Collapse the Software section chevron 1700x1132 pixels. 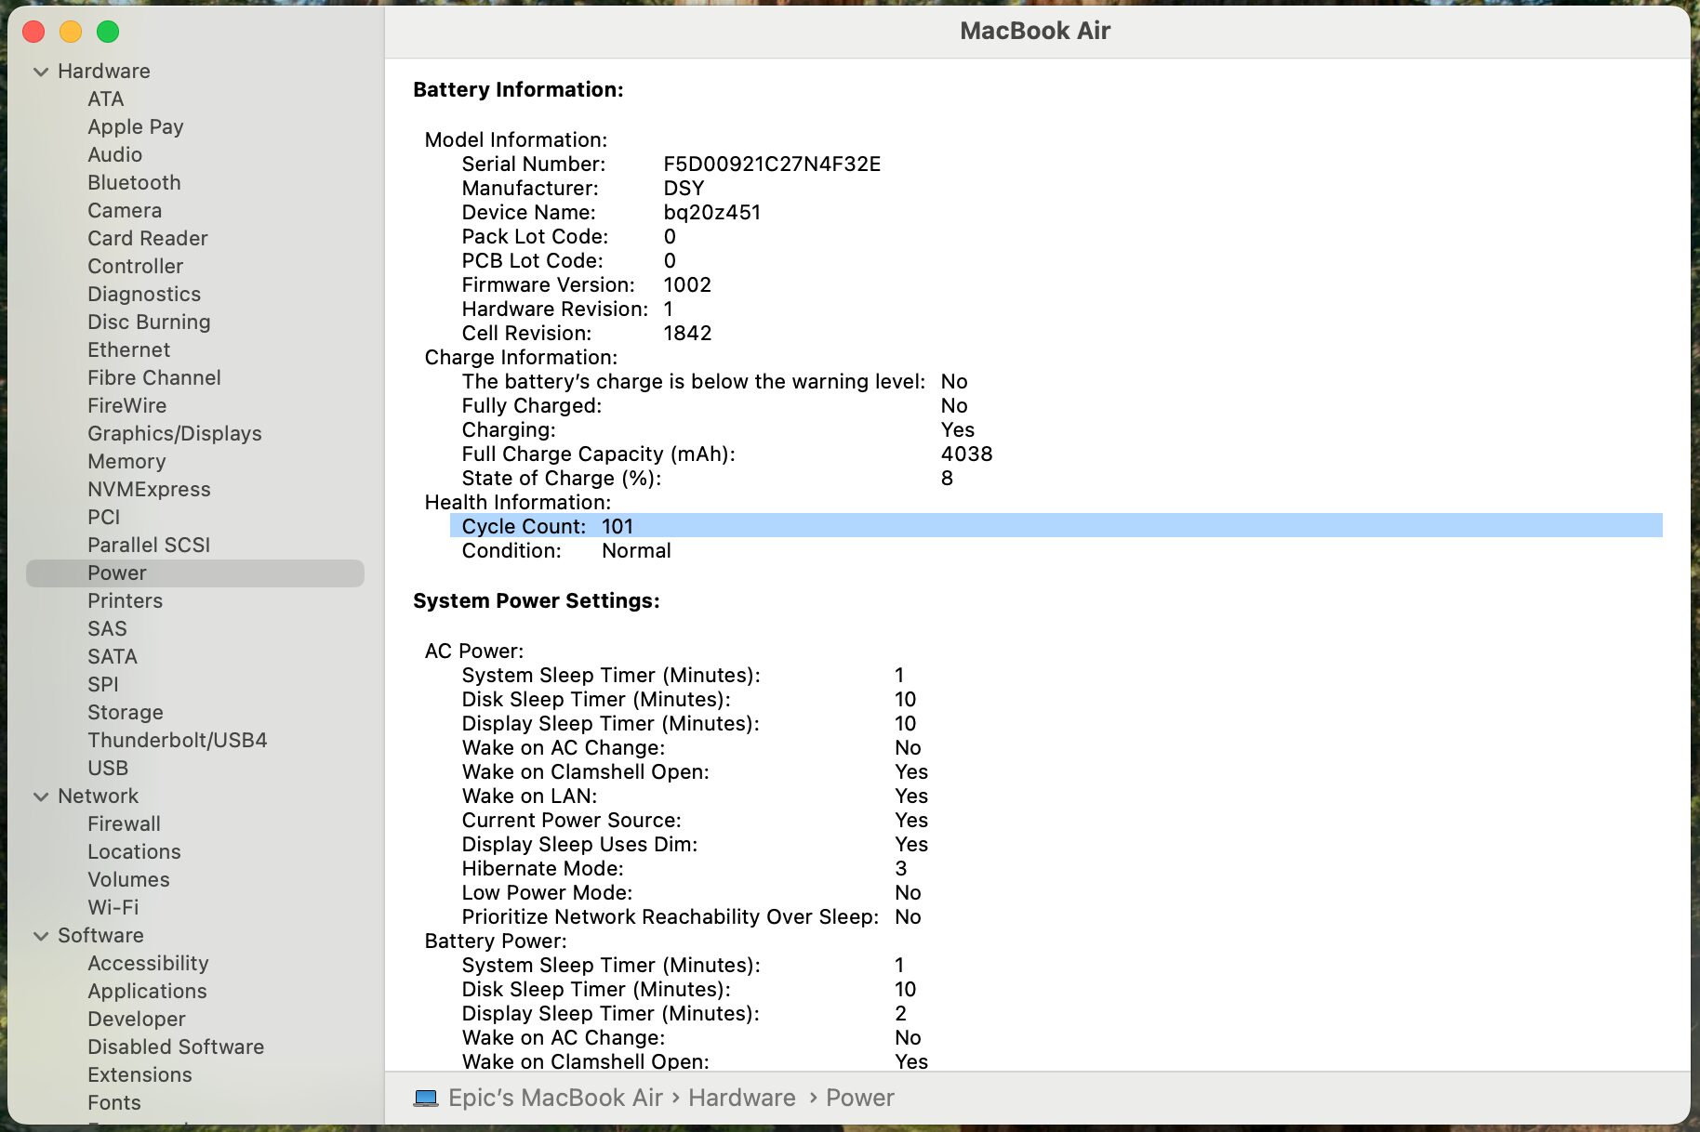(41, 936)
